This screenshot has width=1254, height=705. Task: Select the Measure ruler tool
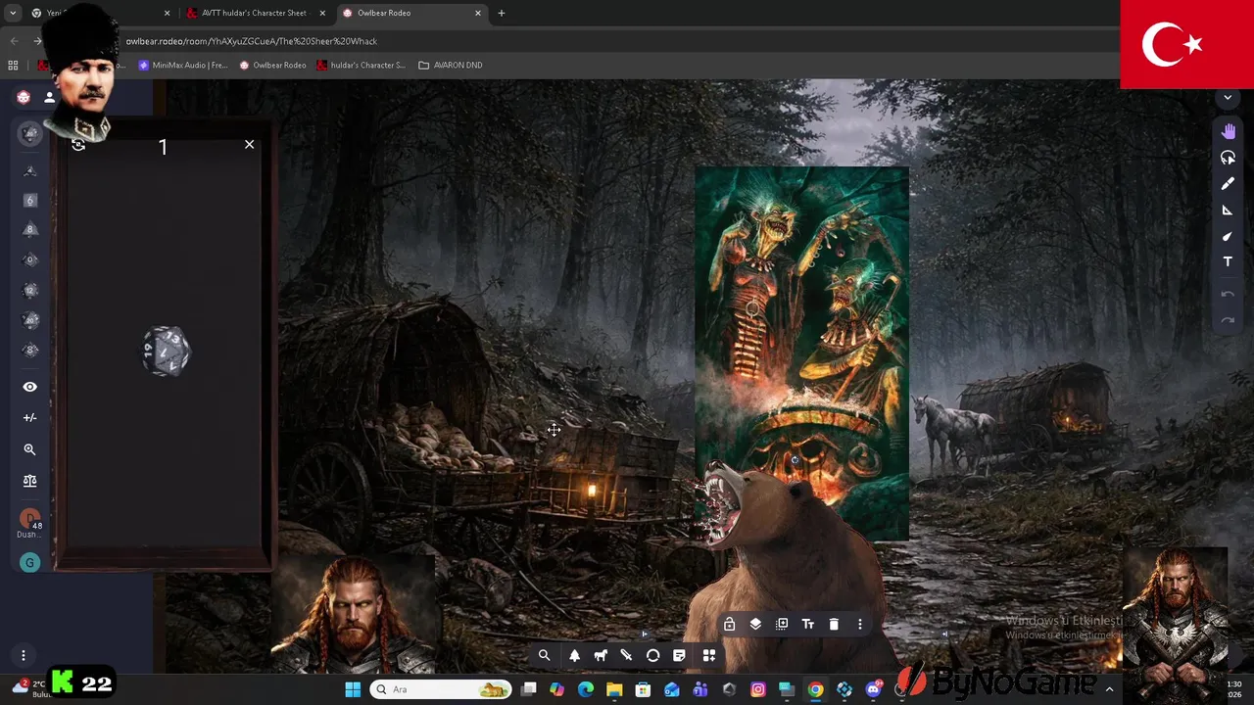tap(1229, 211)
